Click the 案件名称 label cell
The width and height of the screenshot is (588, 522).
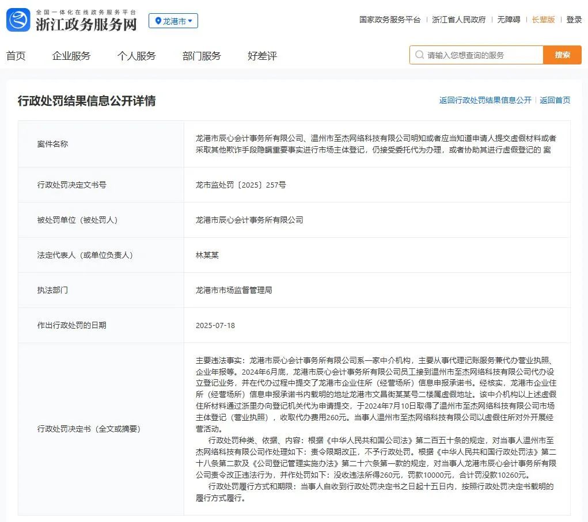coord(101,144)
